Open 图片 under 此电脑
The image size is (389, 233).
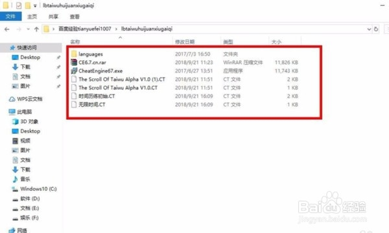click(25, 150)
